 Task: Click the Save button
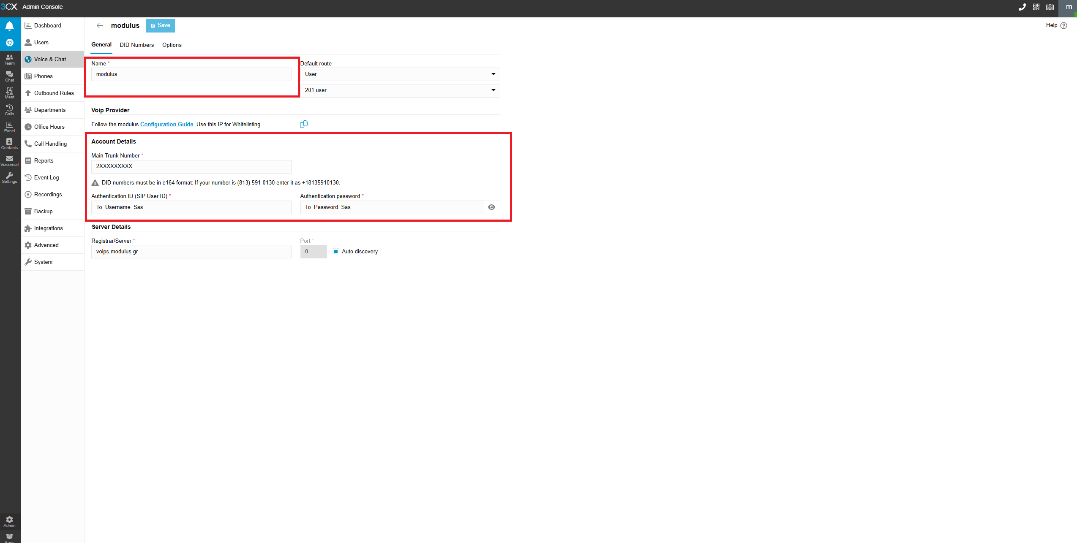[x=160, y=25]
